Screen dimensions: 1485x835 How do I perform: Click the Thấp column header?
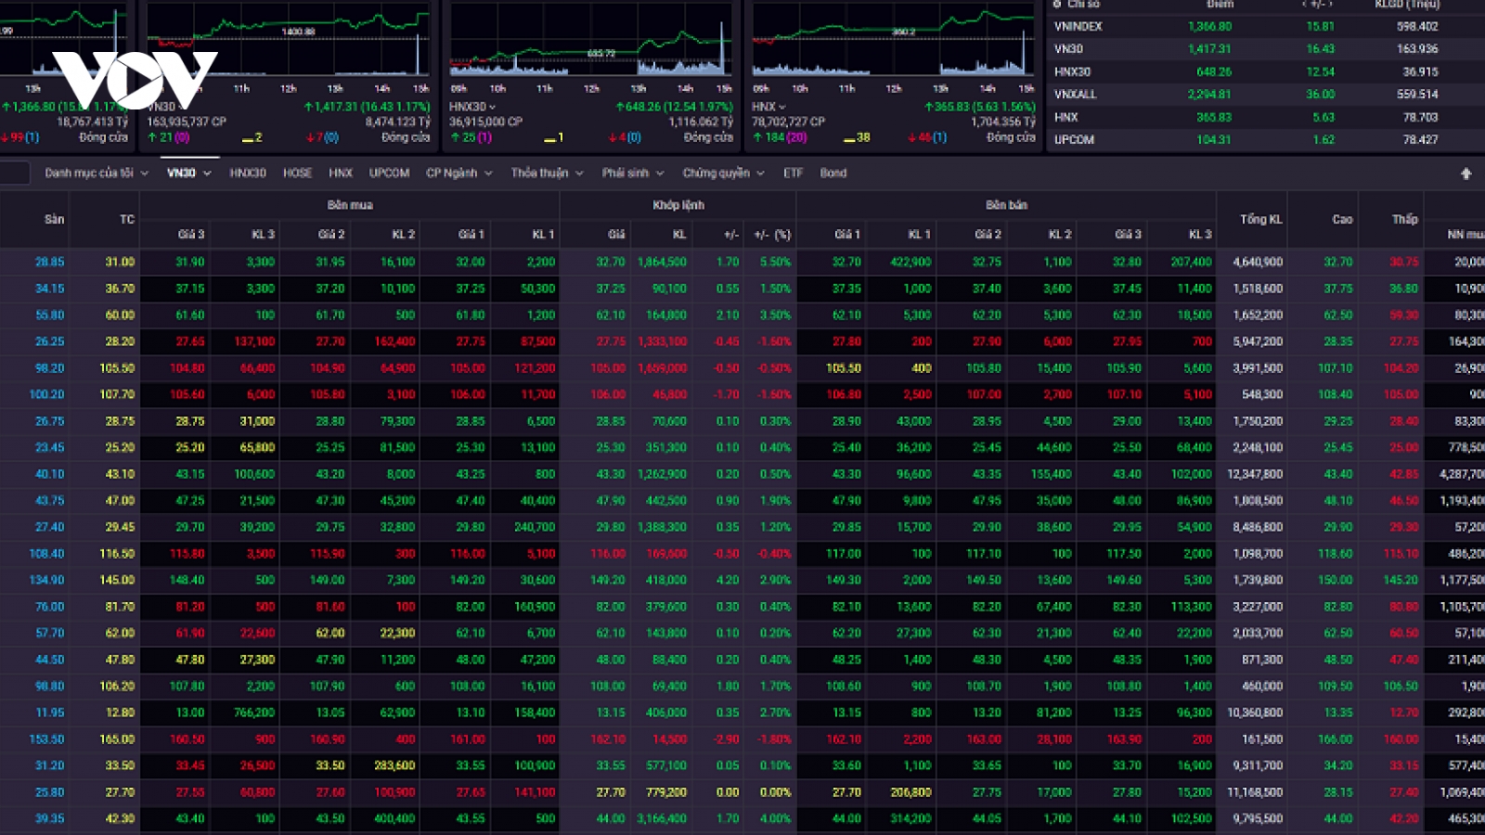pyautogui.click(x=1404, y=220)
